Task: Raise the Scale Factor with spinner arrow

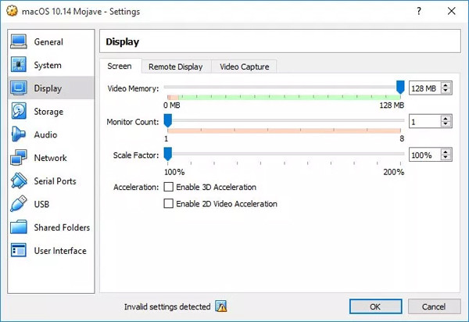Action: tap(446, 152)
